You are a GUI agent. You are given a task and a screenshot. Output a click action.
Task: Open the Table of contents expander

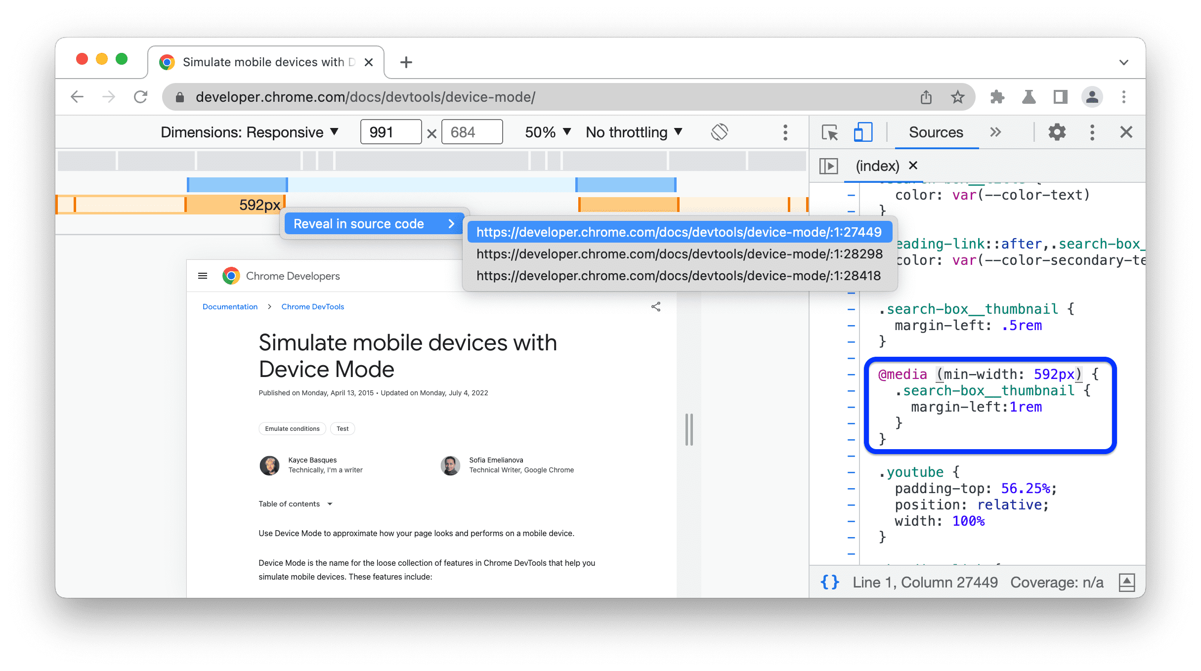pos(330,503)
